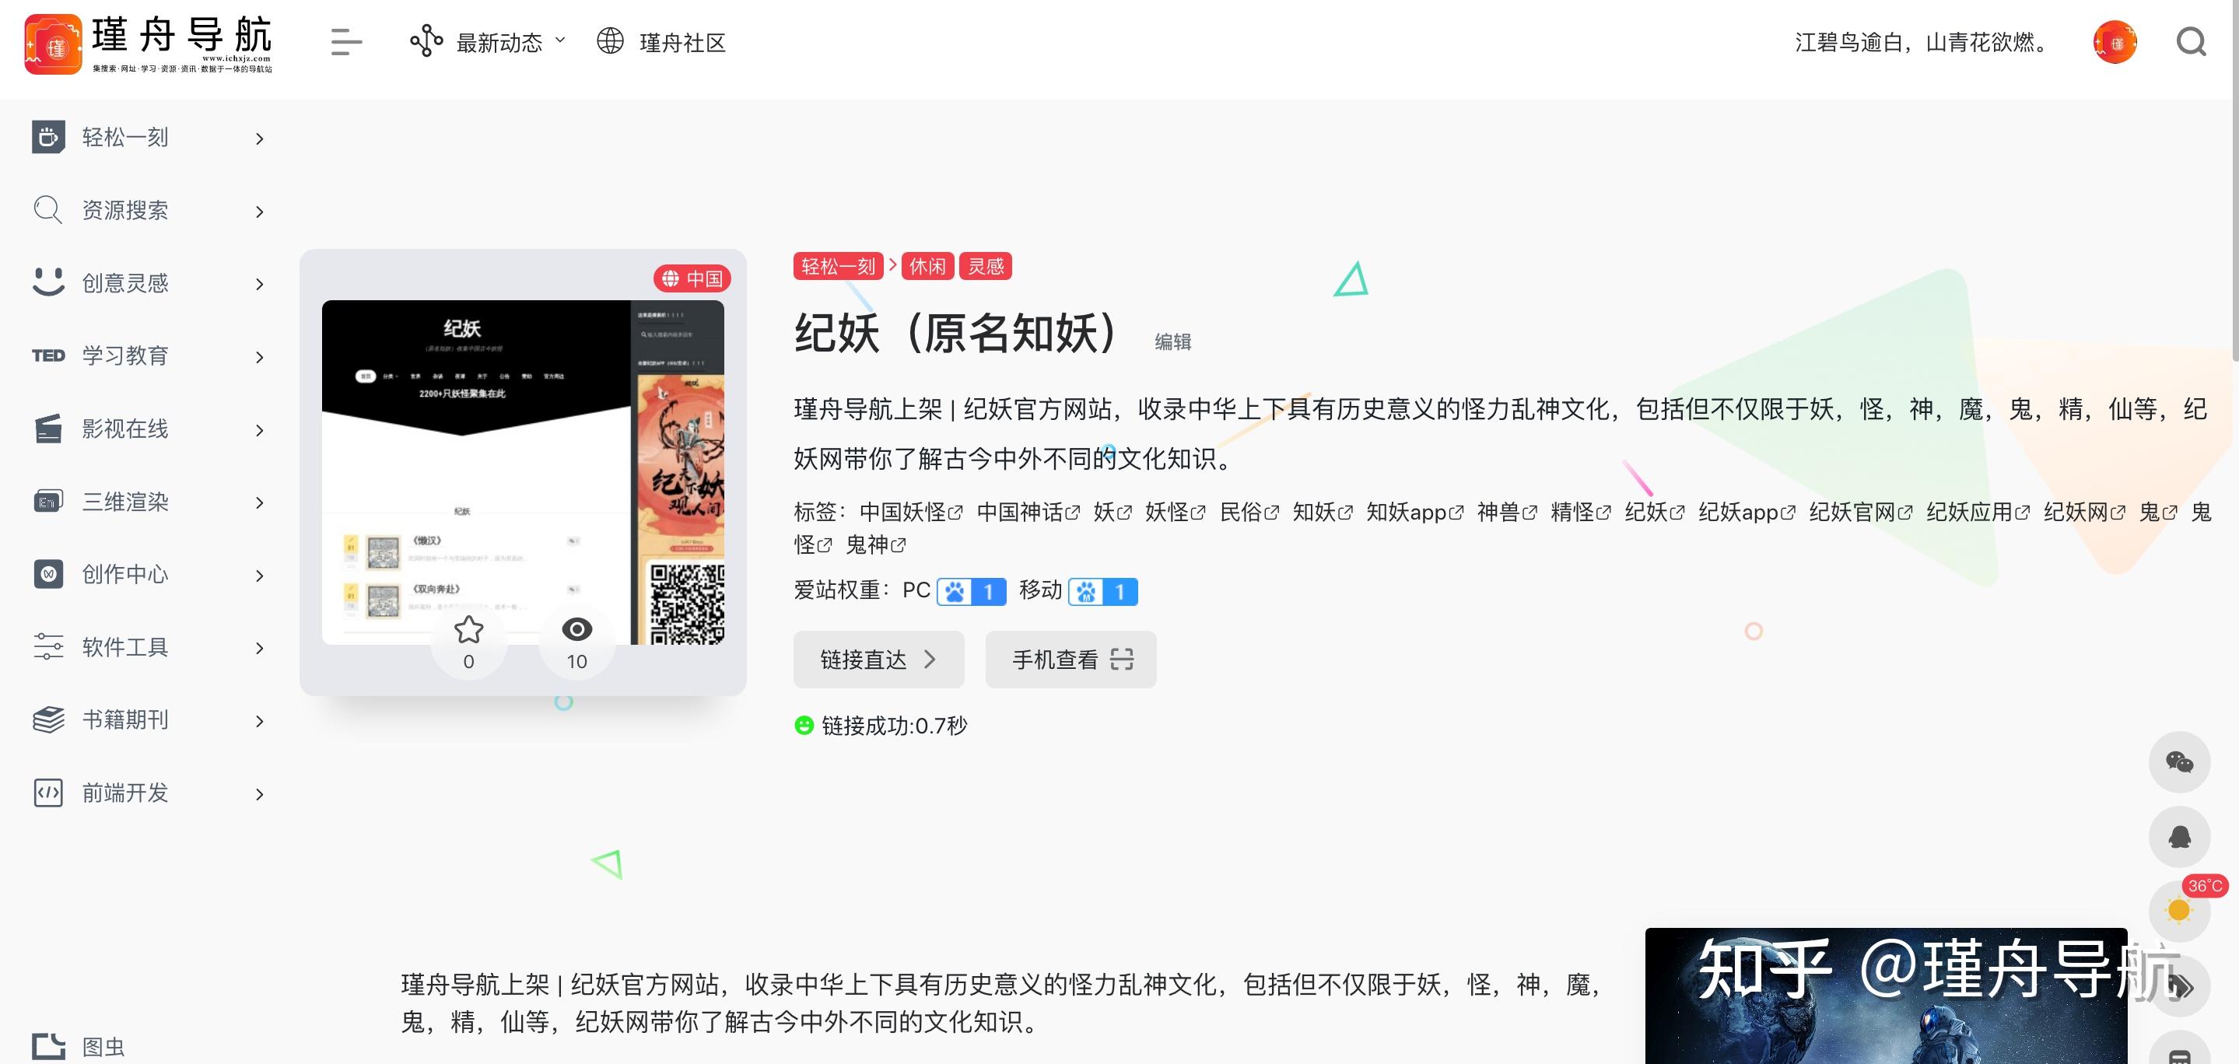The width and height of the screenshot is (2239, 1064).
Task: Click the weather sun 36°C widget
Action: tap(2179, 910)
